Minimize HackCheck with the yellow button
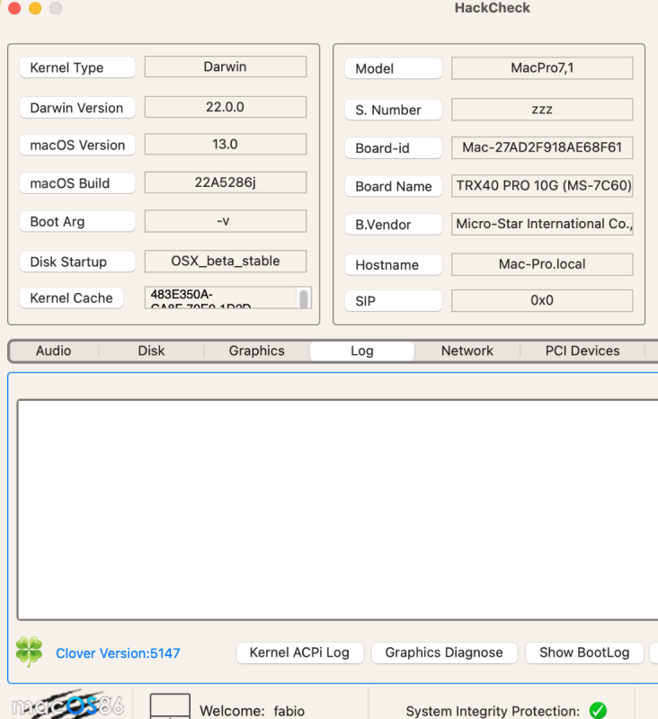The width and height of the screenshot is (658, 719). [x=35, y=8]
